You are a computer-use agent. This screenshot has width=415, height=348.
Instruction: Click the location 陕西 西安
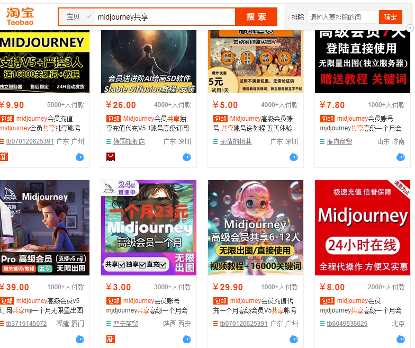pos(177,324)
